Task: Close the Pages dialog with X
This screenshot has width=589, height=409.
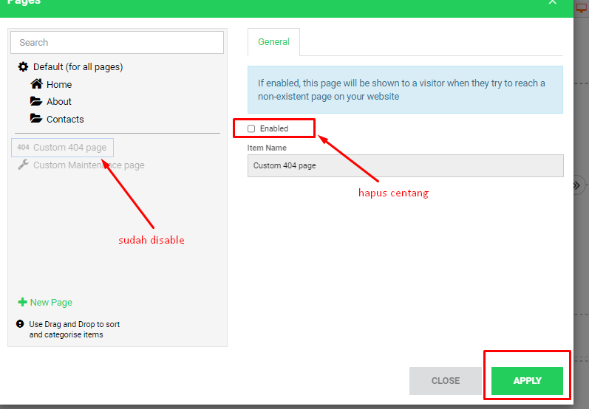Action: click(552, 3)
